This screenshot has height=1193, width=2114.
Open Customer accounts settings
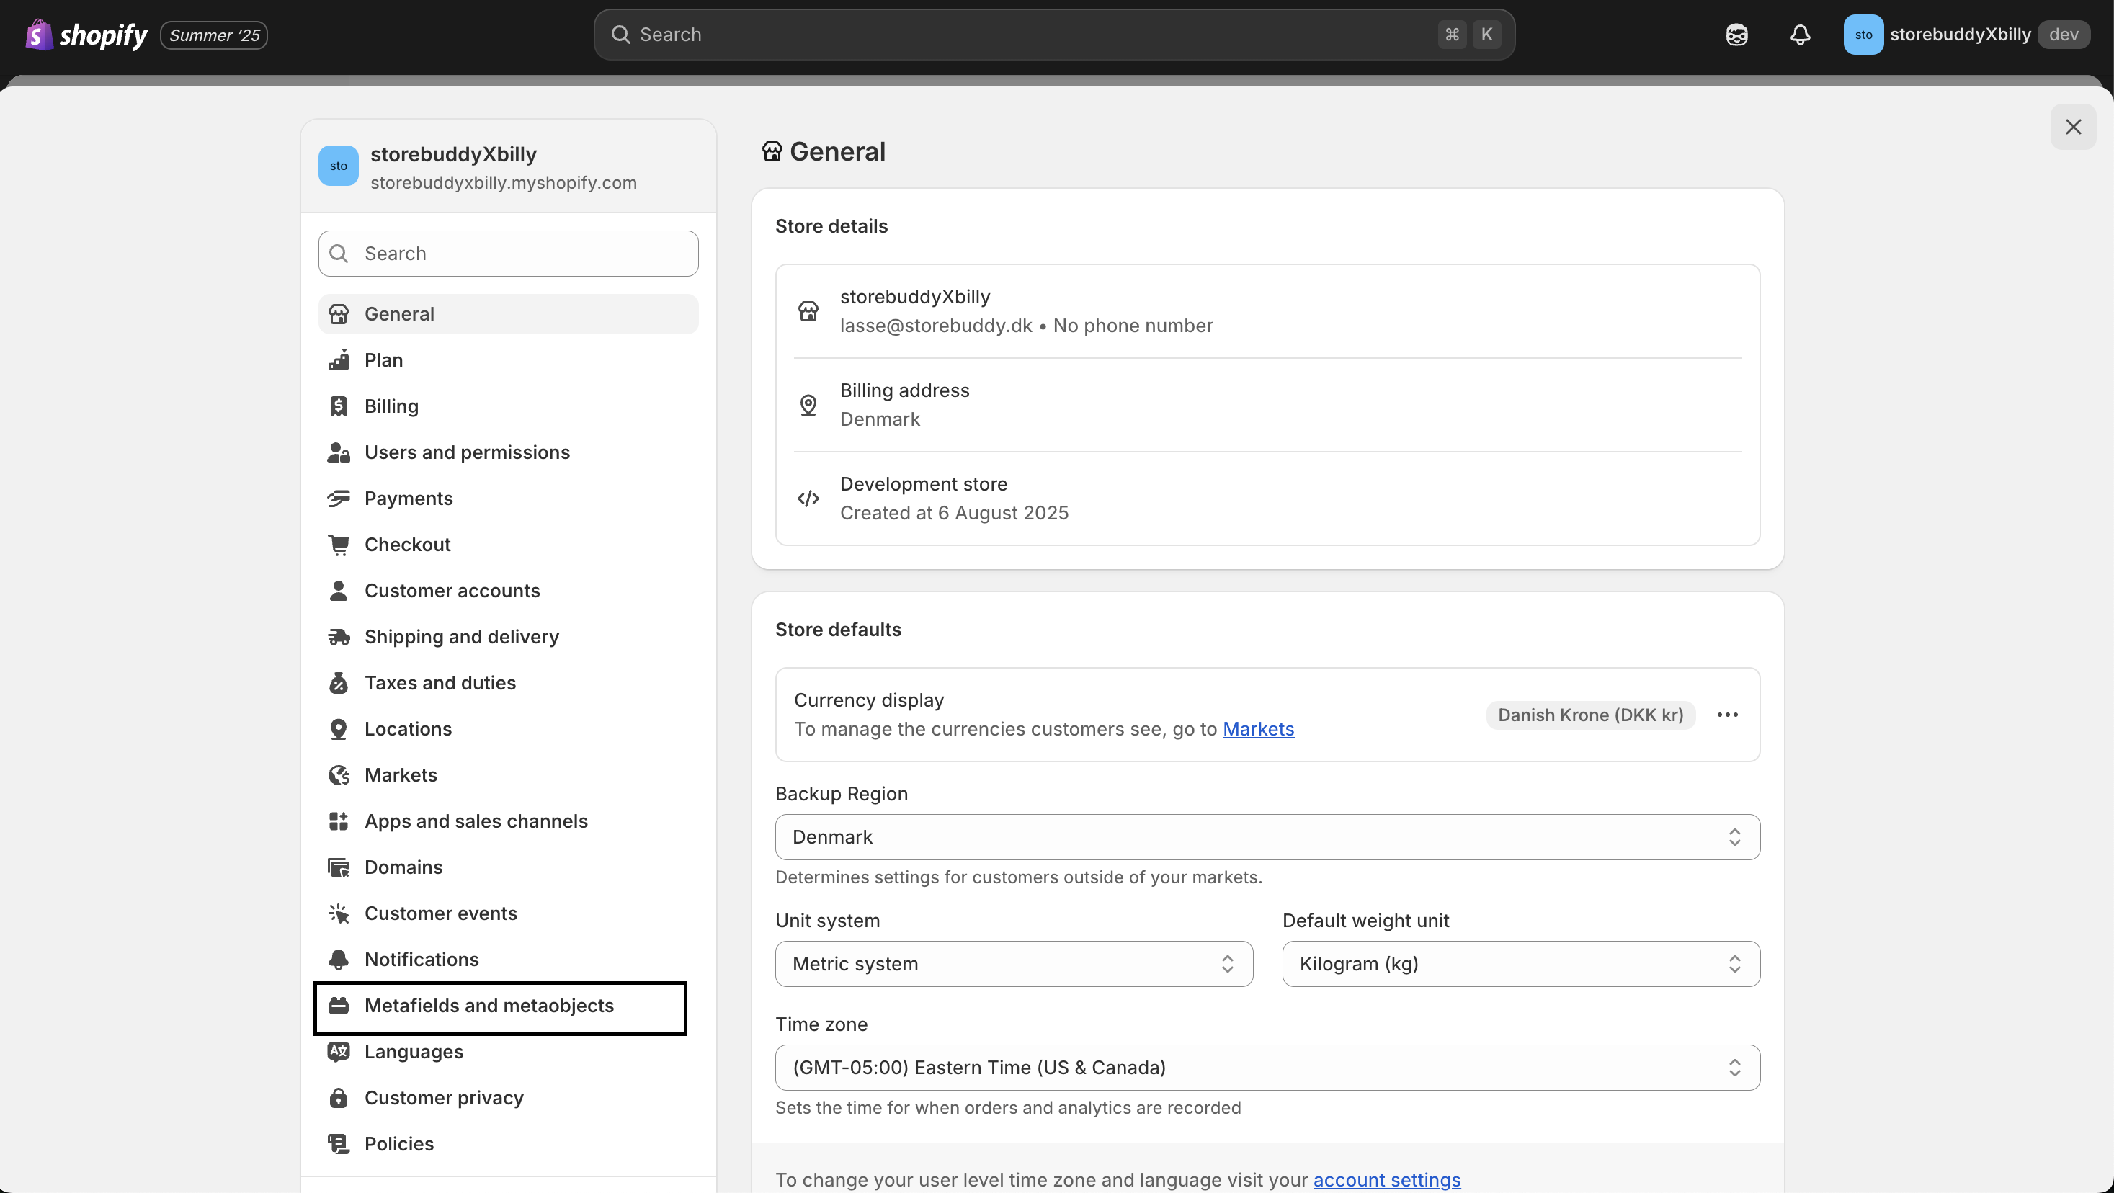(x=508, y=591)
